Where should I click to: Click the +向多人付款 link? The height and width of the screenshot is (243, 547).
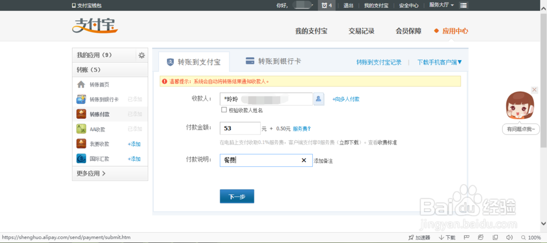(346, 99)
